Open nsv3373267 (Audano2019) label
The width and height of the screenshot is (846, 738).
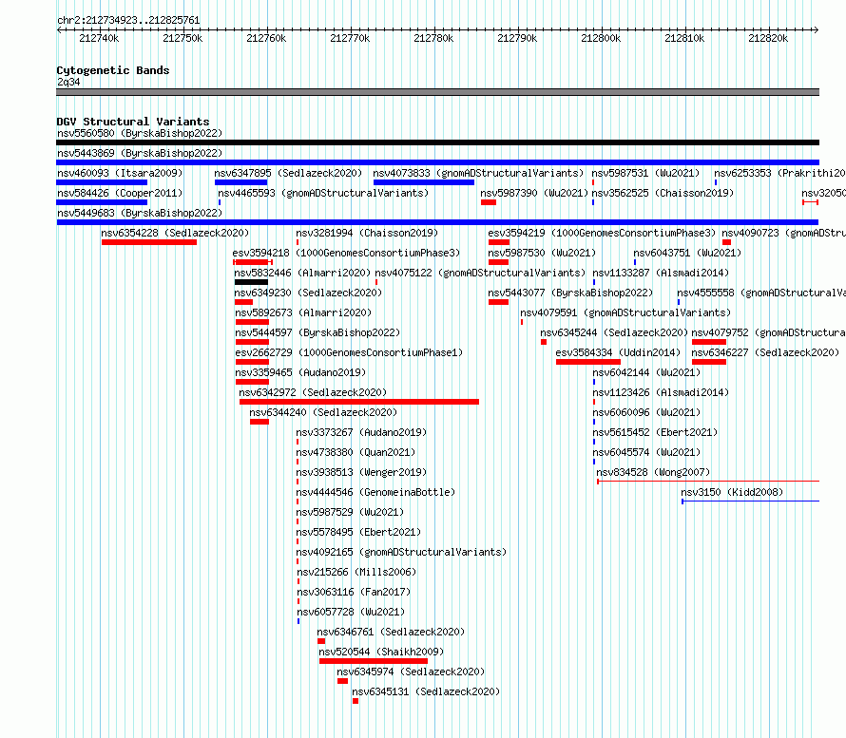tap(361, 432)
